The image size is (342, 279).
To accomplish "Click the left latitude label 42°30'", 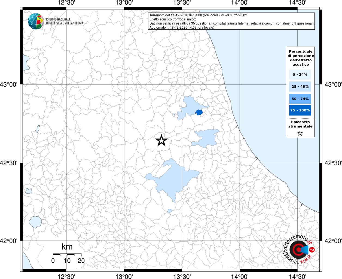I will [9, 163].
